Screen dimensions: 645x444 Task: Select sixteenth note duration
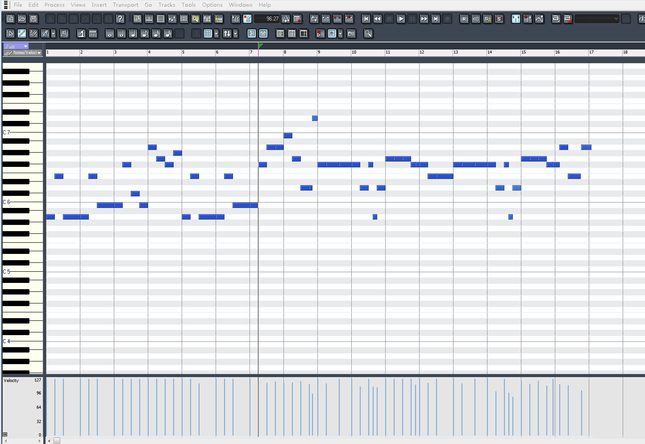[156, 33]
